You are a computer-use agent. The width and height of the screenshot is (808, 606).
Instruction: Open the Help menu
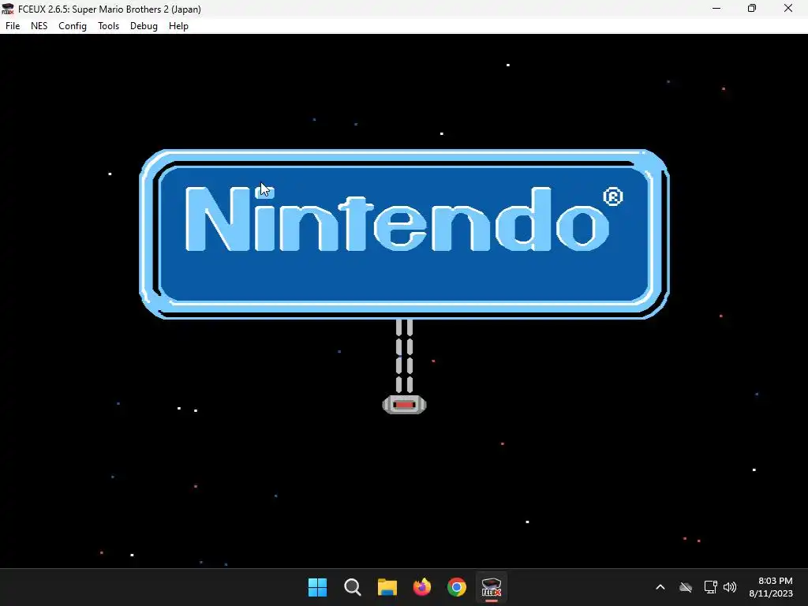pos(178,26)
